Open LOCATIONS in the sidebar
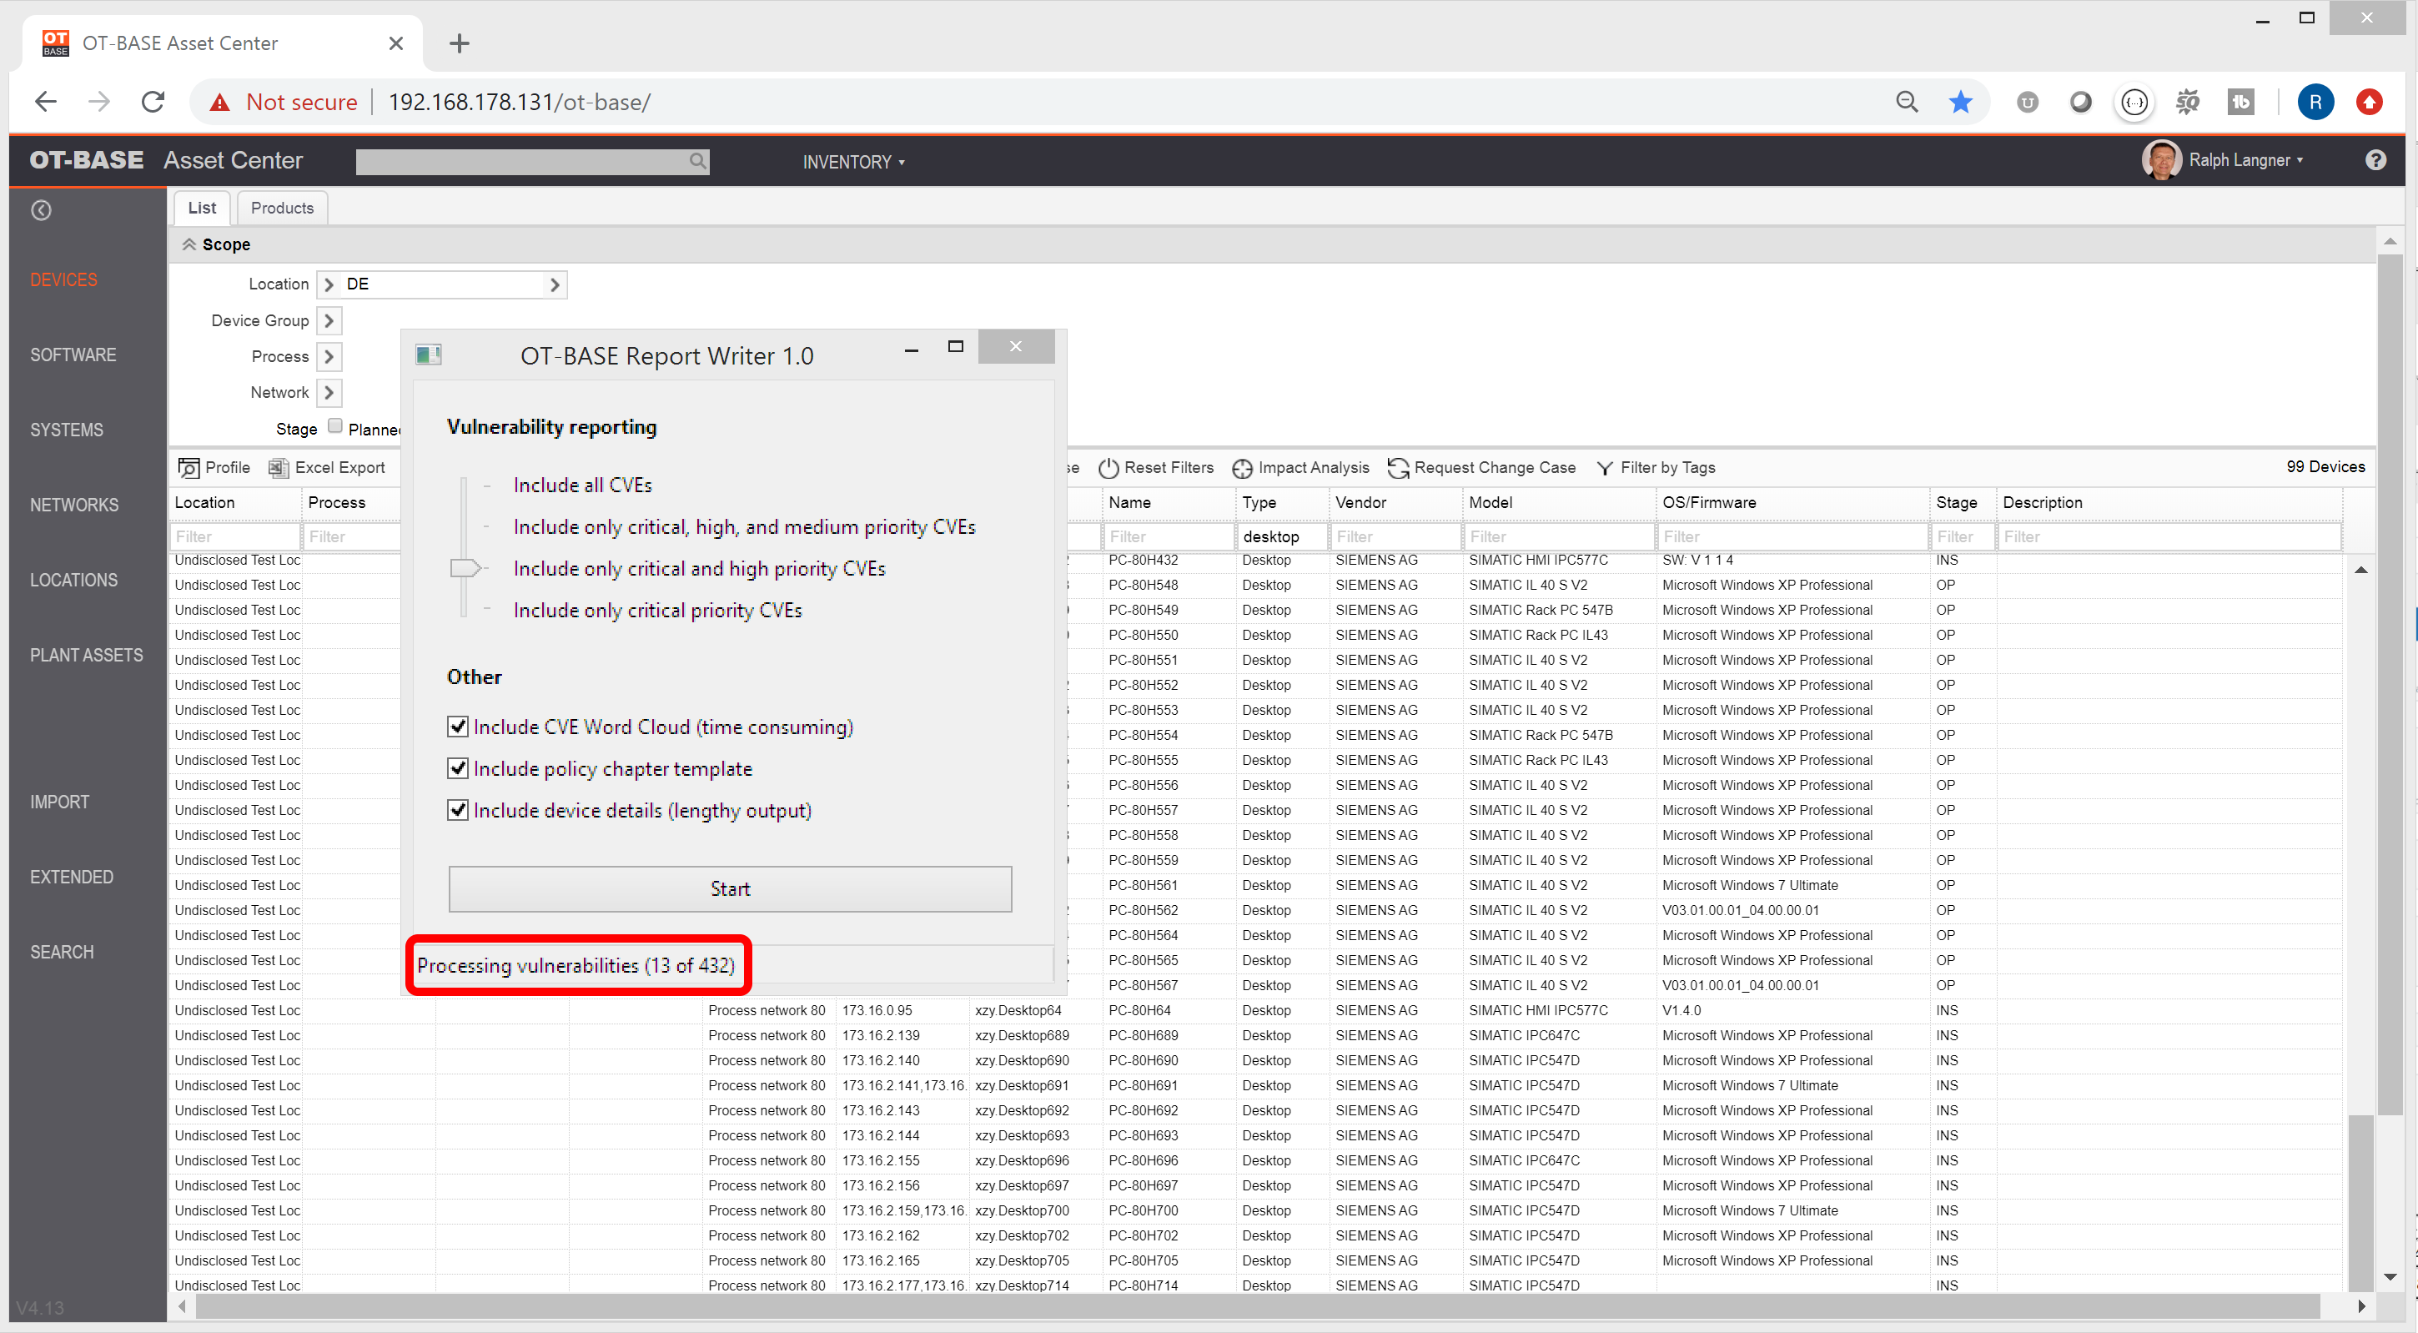 (74, 580)
